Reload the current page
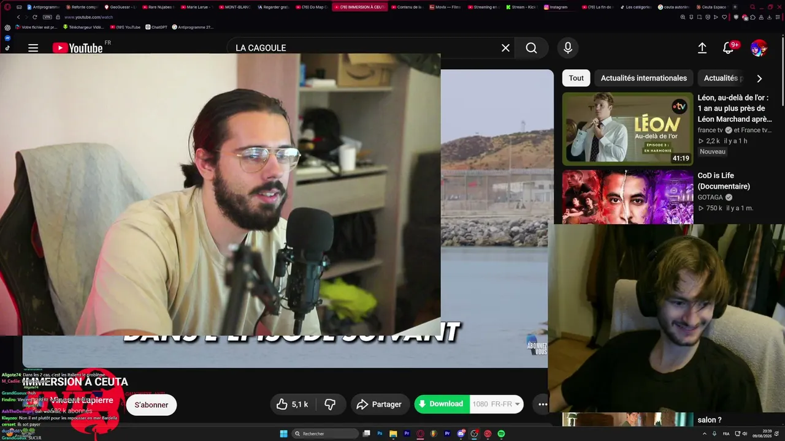The image size is (785, 441). [x=35, y=17]
